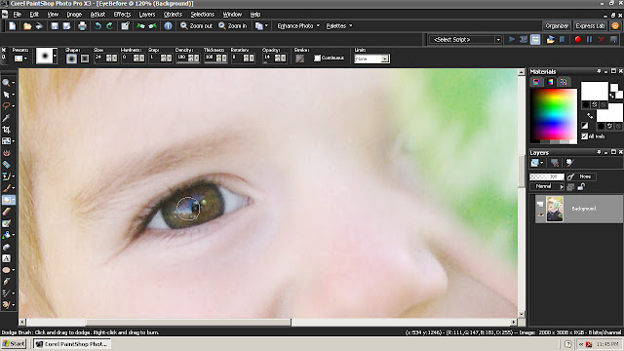624x351 pixels.
Task: Click the Organizer button
Action: [x=557, y=26]
